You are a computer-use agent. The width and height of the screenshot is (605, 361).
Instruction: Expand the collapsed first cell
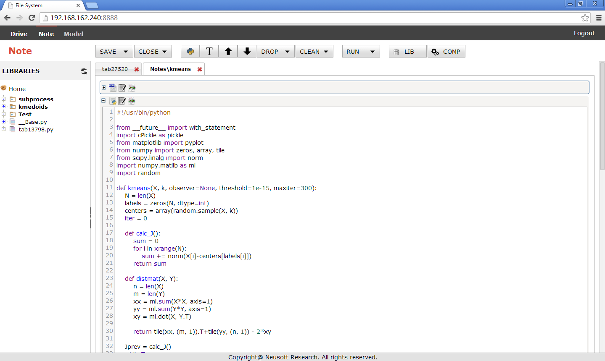click(x=104, y=88)
